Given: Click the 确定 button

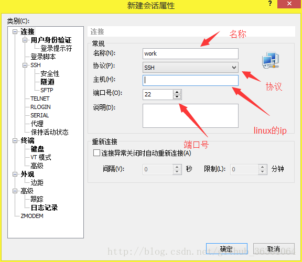Looking at the screenshot, I should 226,249.
